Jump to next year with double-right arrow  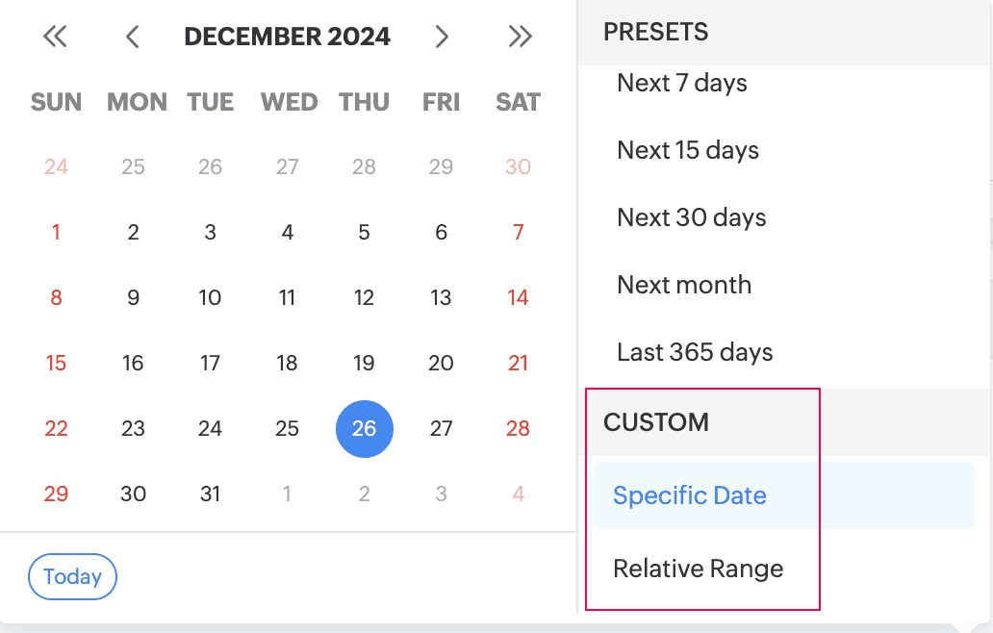[x=520, y=38]
